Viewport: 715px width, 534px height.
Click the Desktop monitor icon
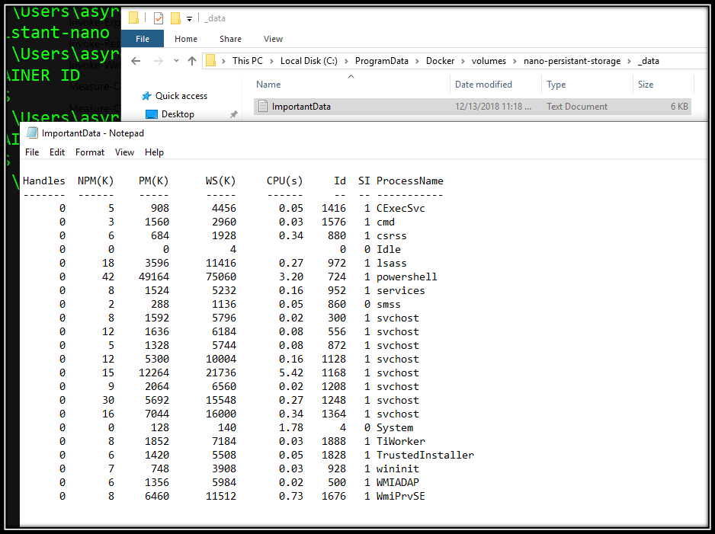[x=152, y=114]
